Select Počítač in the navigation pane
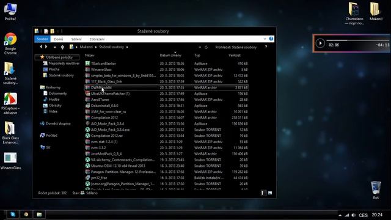 coord(49,136)
